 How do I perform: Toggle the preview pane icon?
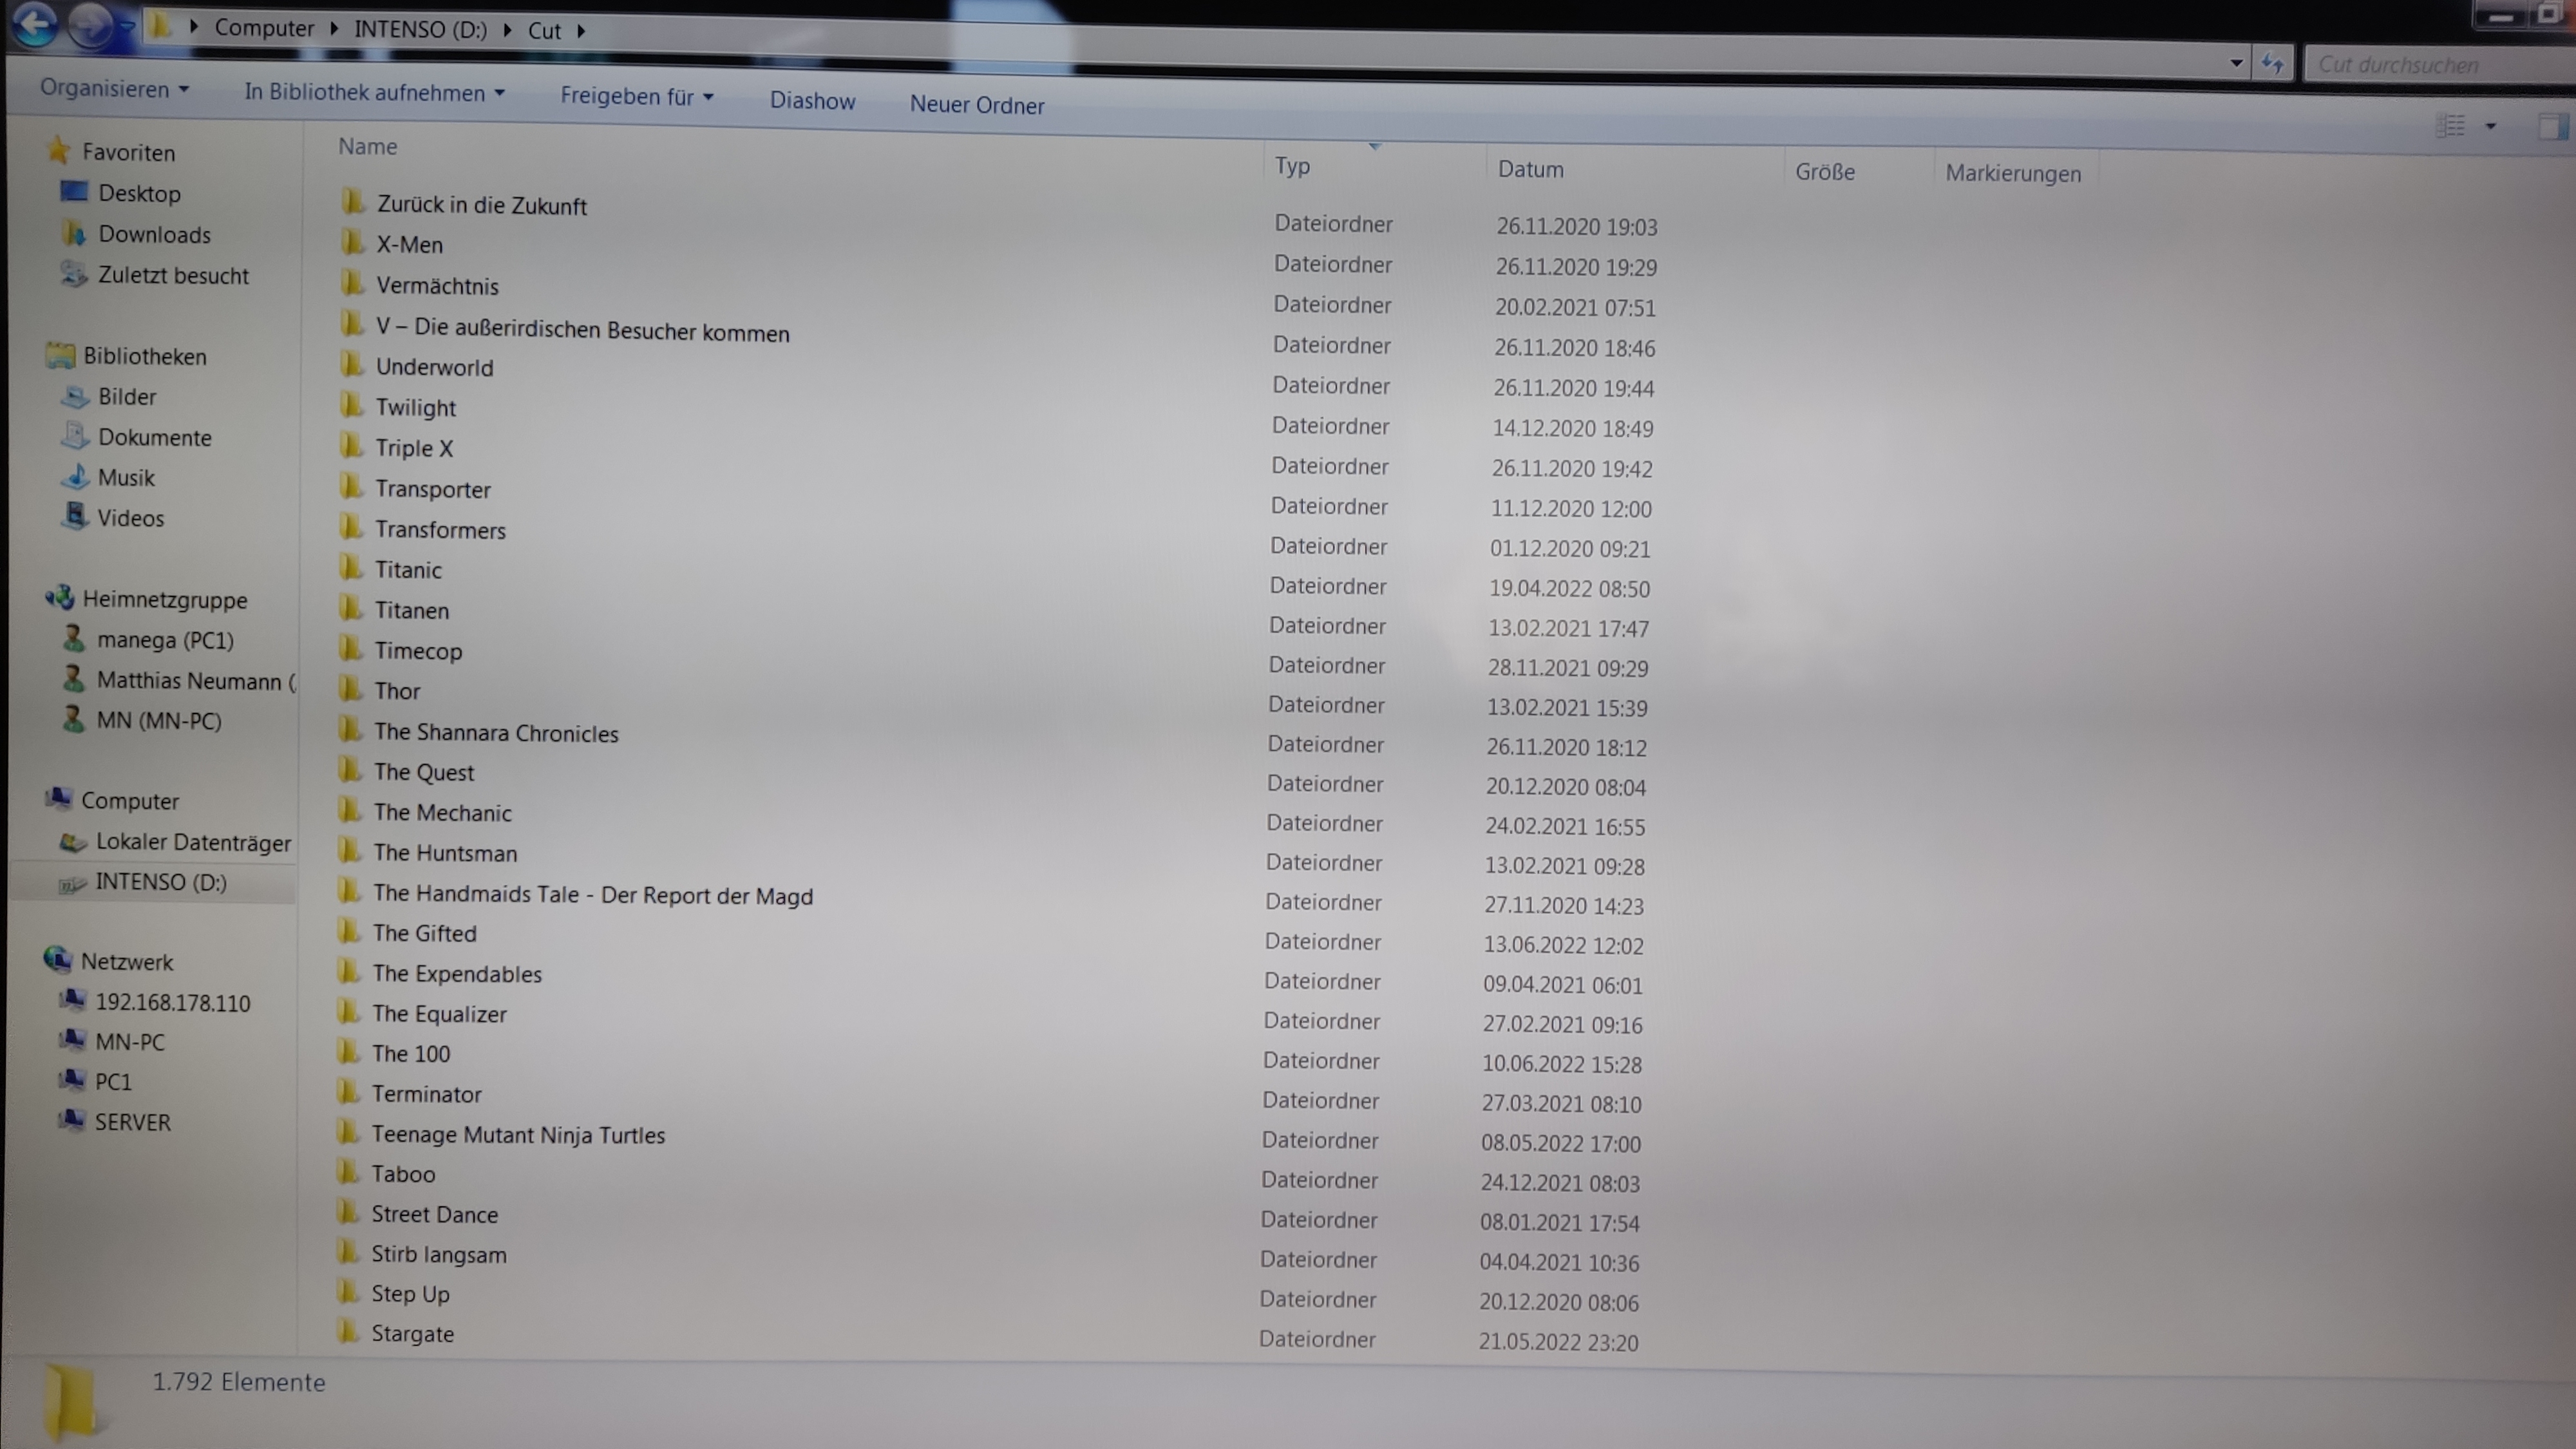click(x=2552, y=127)
